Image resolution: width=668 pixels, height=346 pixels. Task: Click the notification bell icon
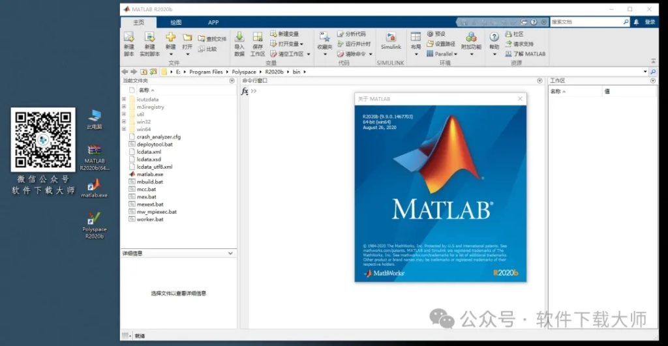tap(636, 22)
